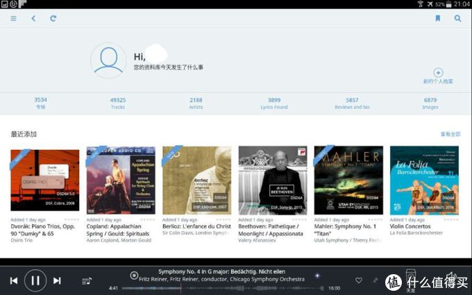Add a new profile with plus icon
Screen dimensions: 472x295
(x=438, y=73)
